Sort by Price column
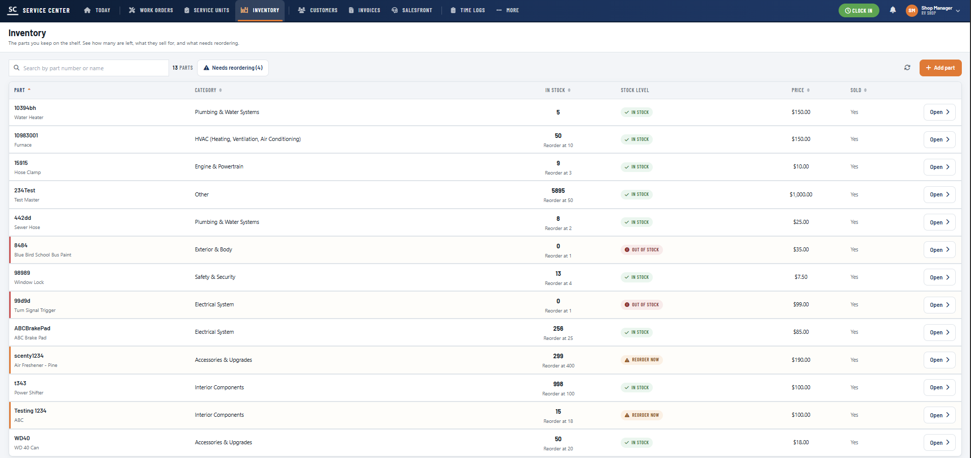 click(800, 90)
